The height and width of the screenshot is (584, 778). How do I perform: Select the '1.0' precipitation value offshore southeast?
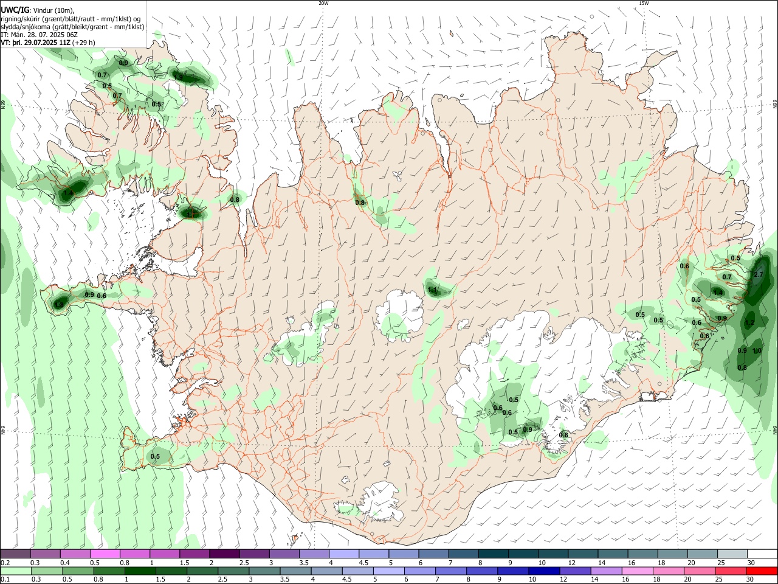point(757,351)
